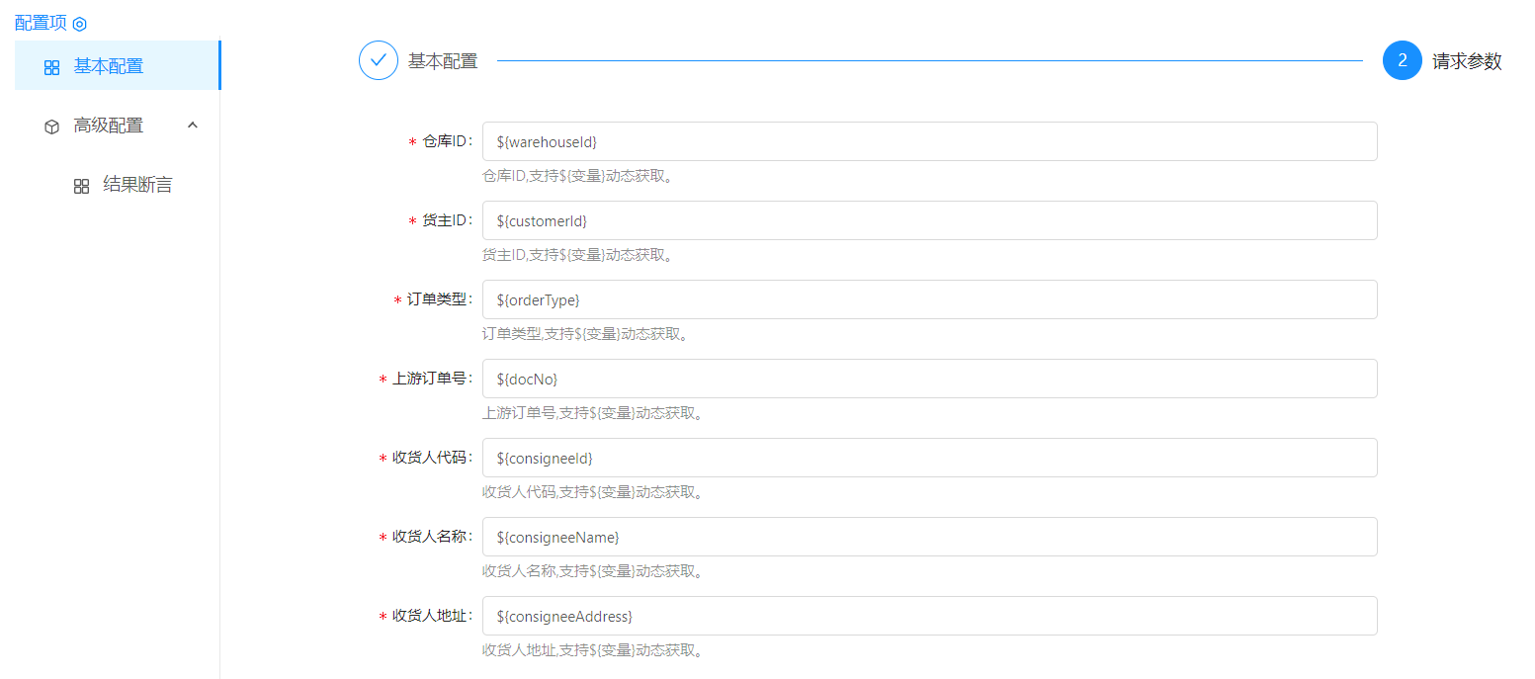The width and height of the screenshot is (1535, 679).
Task: Click the checkmark circle of the completed step
Action: point(378,60)
